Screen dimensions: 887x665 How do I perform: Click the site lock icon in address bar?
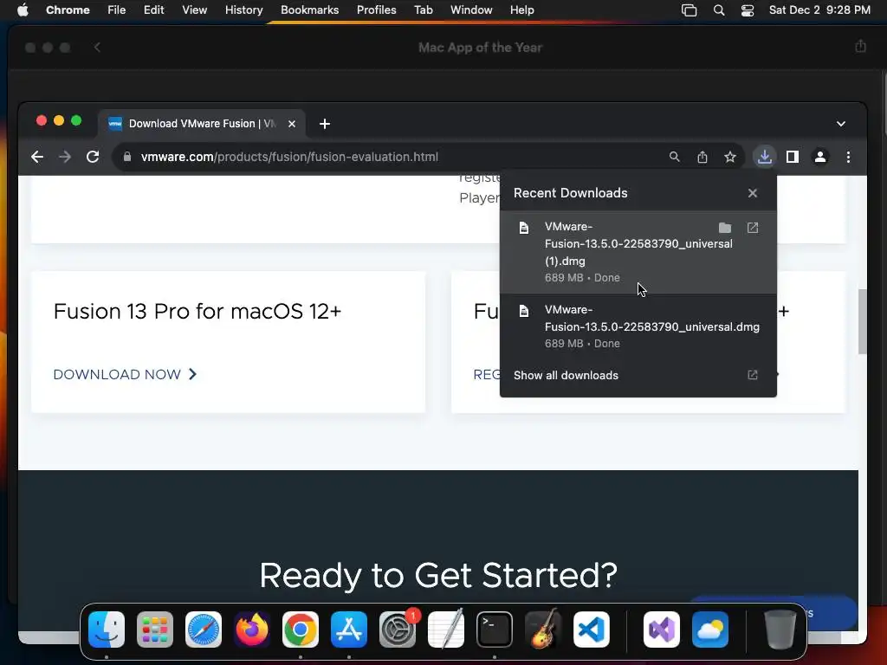coord(127,157)
